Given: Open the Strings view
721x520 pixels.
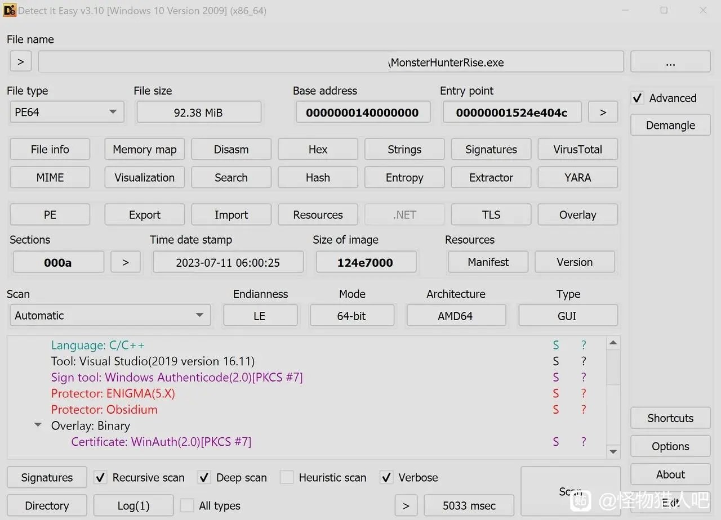Looking at the screenshot, I should 404,149.
